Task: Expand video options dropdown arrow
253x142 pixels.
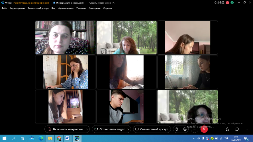Action: [x=128, y=129]
